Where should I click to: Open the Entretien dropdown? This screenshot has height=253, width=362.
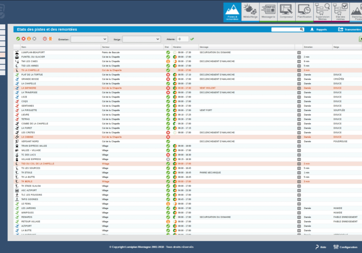point(89,39)
